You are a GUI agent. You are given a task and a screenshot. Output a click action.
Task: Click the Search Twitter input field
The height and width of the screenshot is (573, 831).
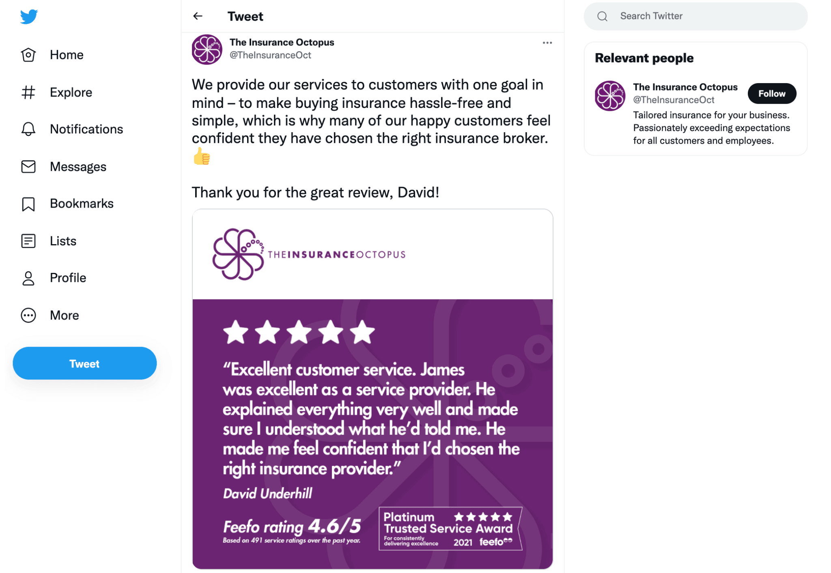(690, 16)
